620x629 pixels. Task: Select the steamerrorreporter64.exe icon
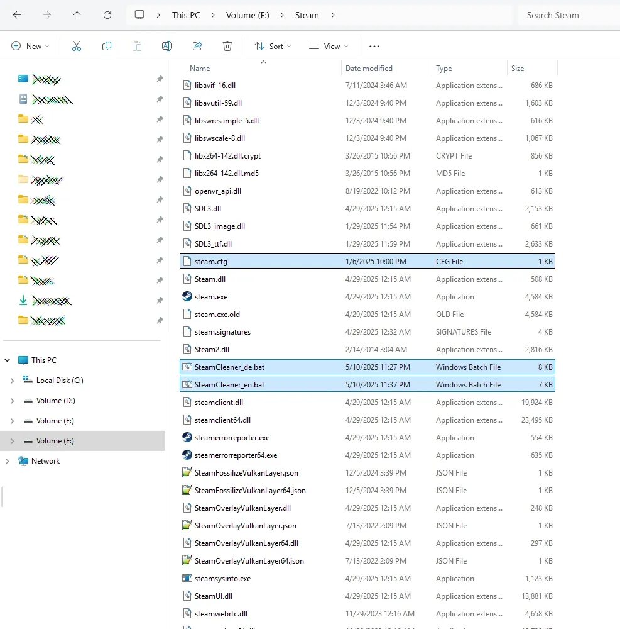click(187, 455)
